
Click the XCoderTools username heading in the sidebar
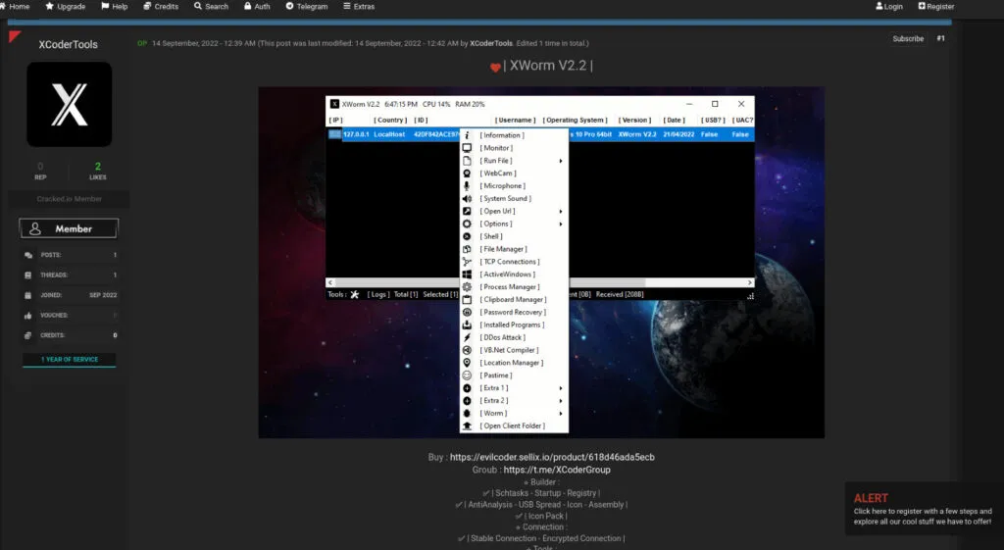(68, 44)
